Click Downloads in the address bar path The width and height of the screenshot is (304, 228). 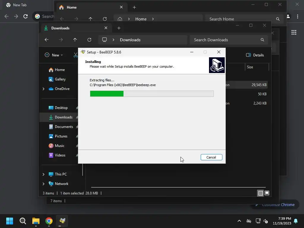tap(130, 40)
